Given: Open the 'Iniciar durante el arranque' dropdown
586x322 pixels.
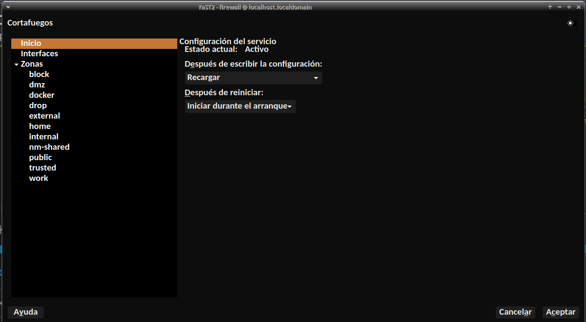Looking at the screenshot, I should coord(240,106).
